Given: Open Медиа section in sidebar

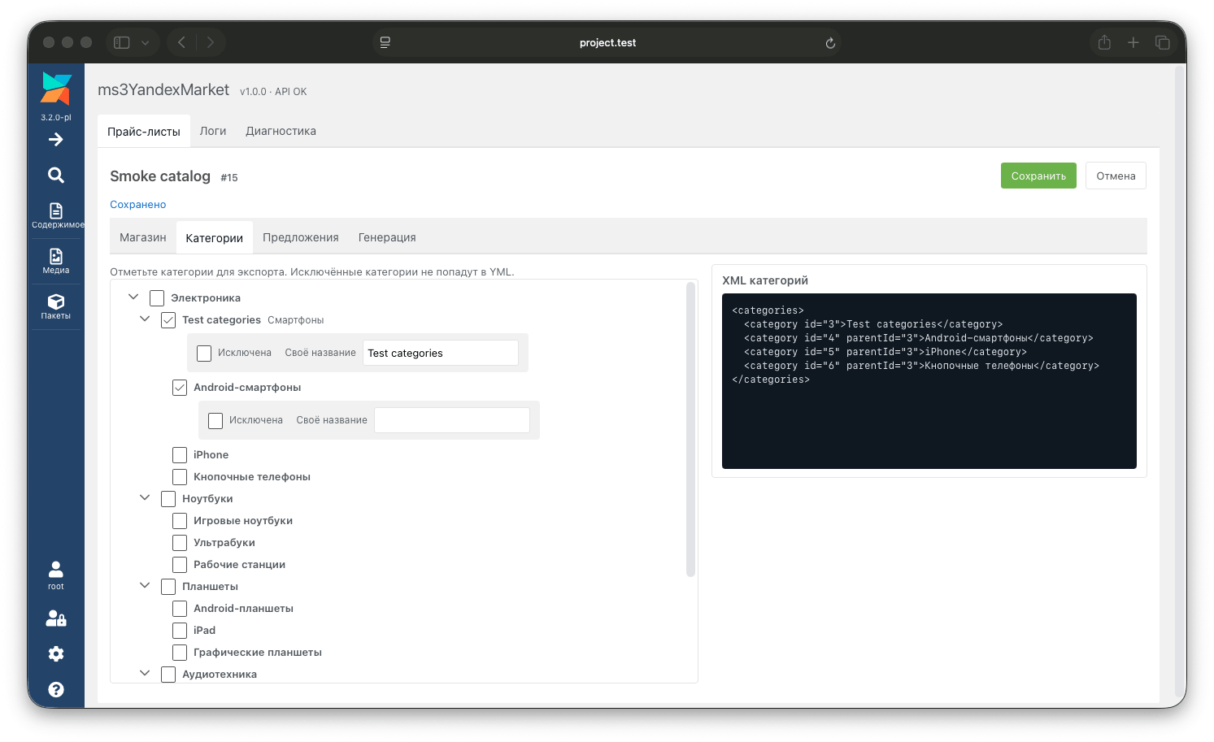Looking at the screenshot, I should 56,261.
